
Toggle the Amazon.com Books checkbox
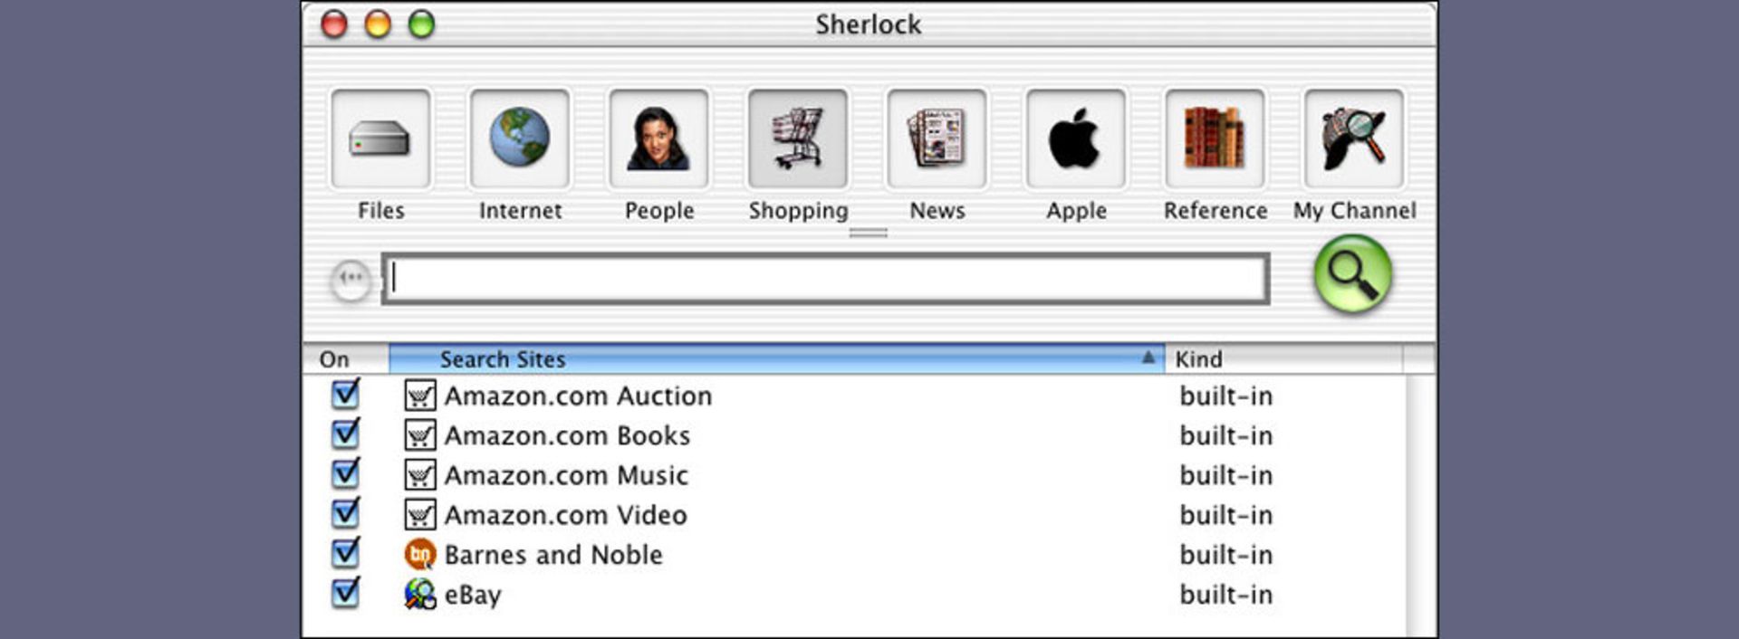[x=345, y=434]
